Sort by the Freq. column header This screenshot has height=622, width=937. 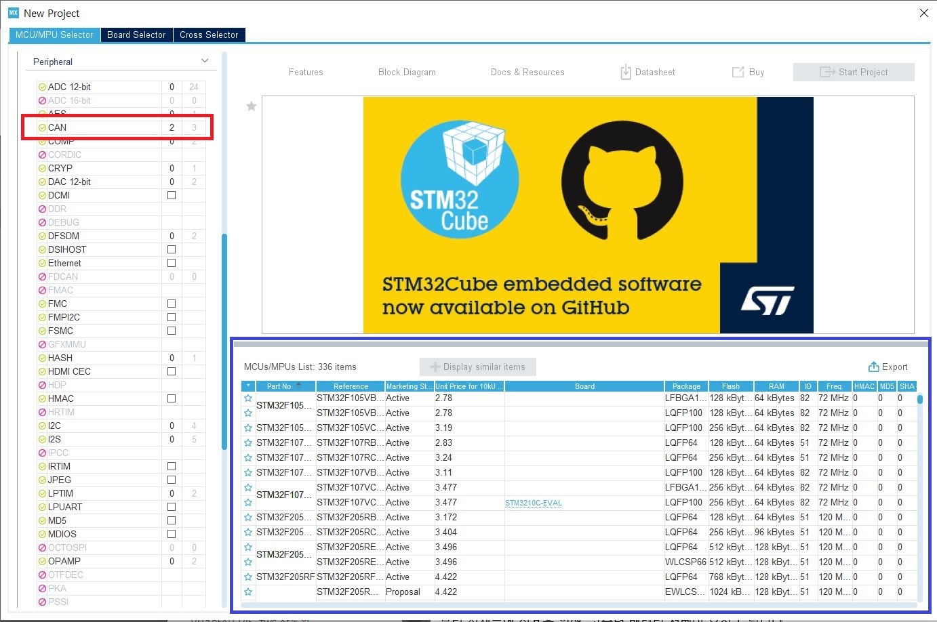click(x=835, y=386)
